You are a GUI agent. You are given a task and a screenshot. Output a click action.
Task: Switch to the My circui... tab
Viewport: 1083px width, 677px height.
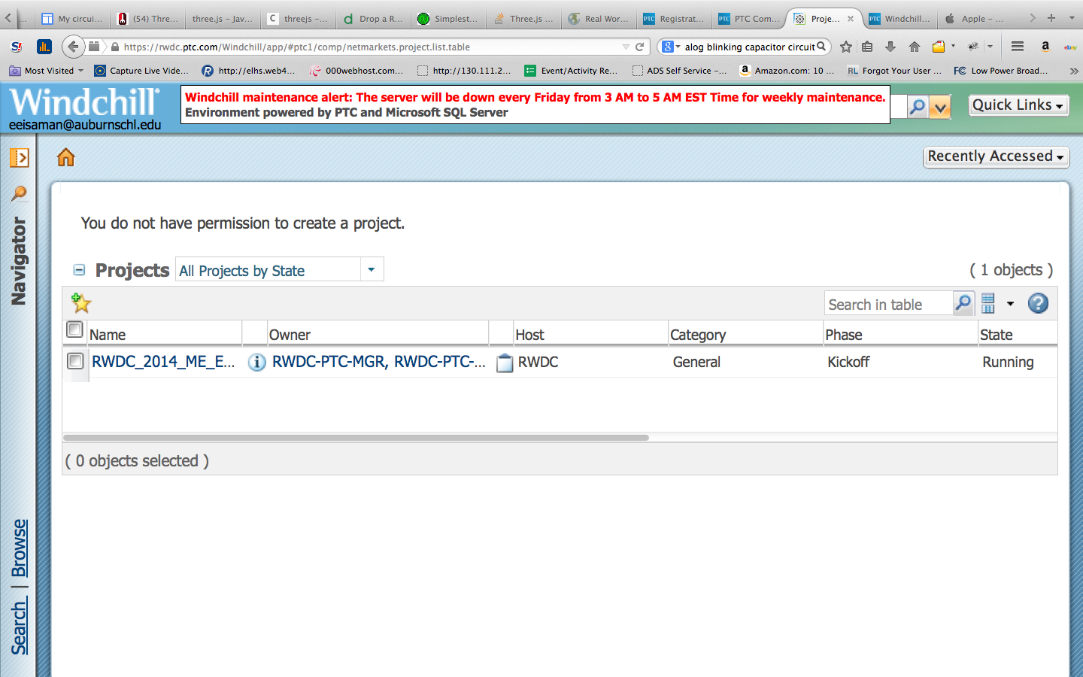pyautogui.click(x=72, y=19)
